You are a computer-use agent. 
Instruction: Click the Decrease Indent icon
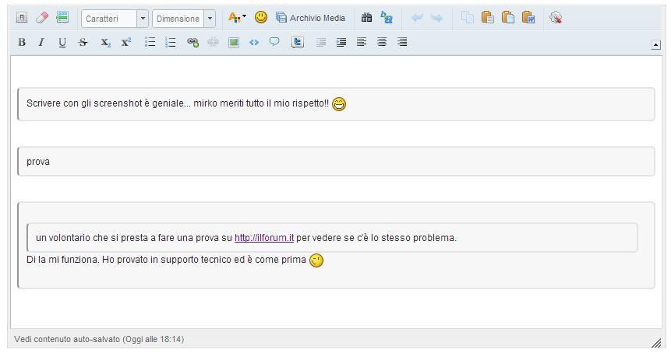320,42
